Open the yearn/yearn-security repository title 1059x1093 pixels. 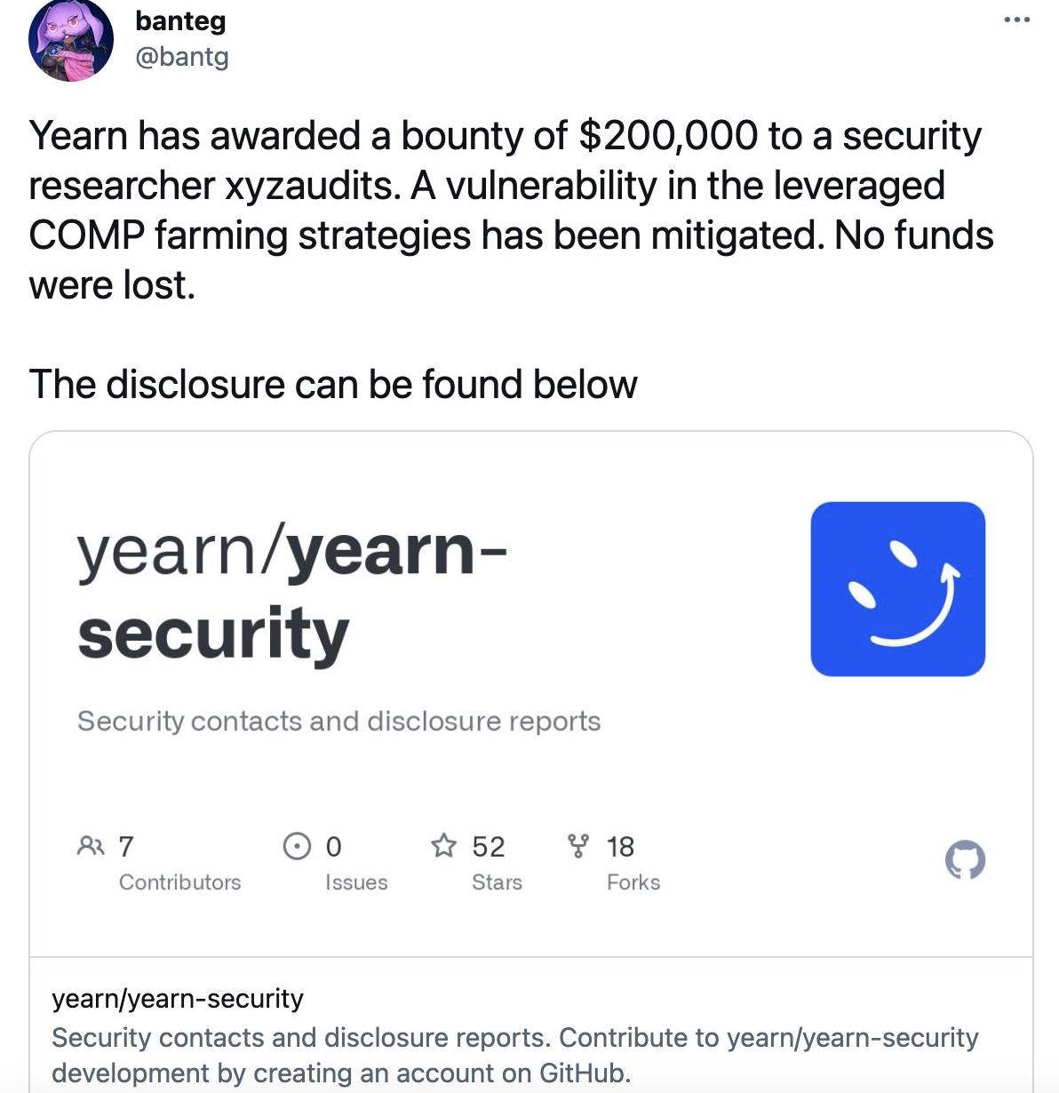click(293, 591)
